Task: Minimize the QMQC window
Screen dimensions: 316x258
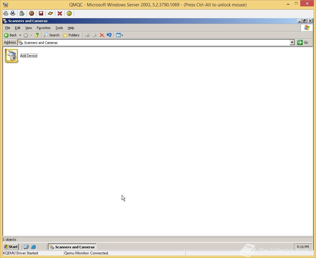Action: 288,4
